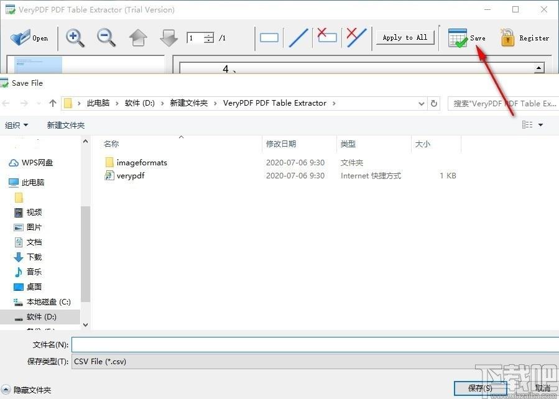This screenshot has width=559, height=399.
Task: Open the Register padlock icon
Action: 507,37
